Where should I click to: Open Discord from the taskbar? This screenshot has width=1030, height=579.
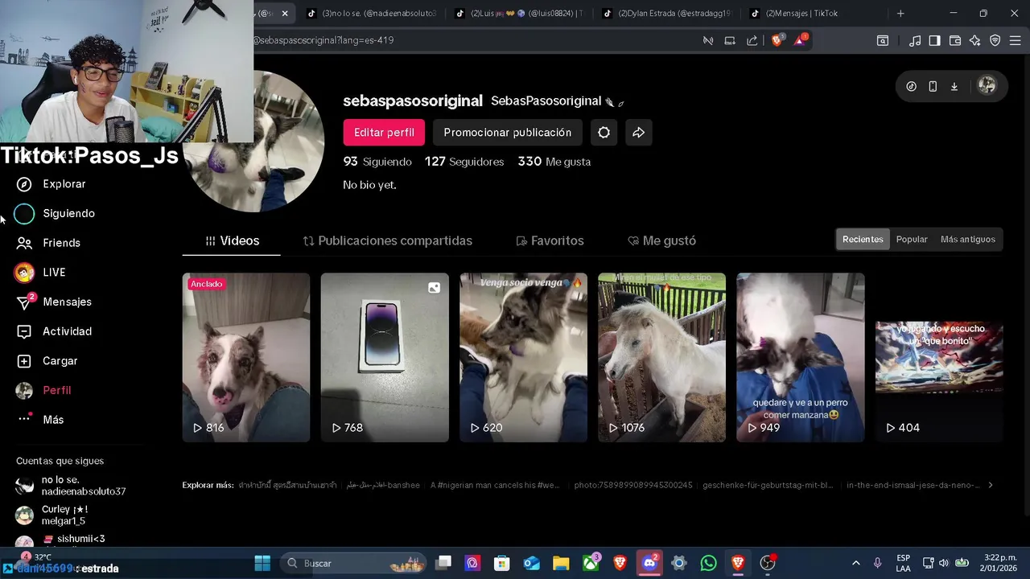point(649,563)
